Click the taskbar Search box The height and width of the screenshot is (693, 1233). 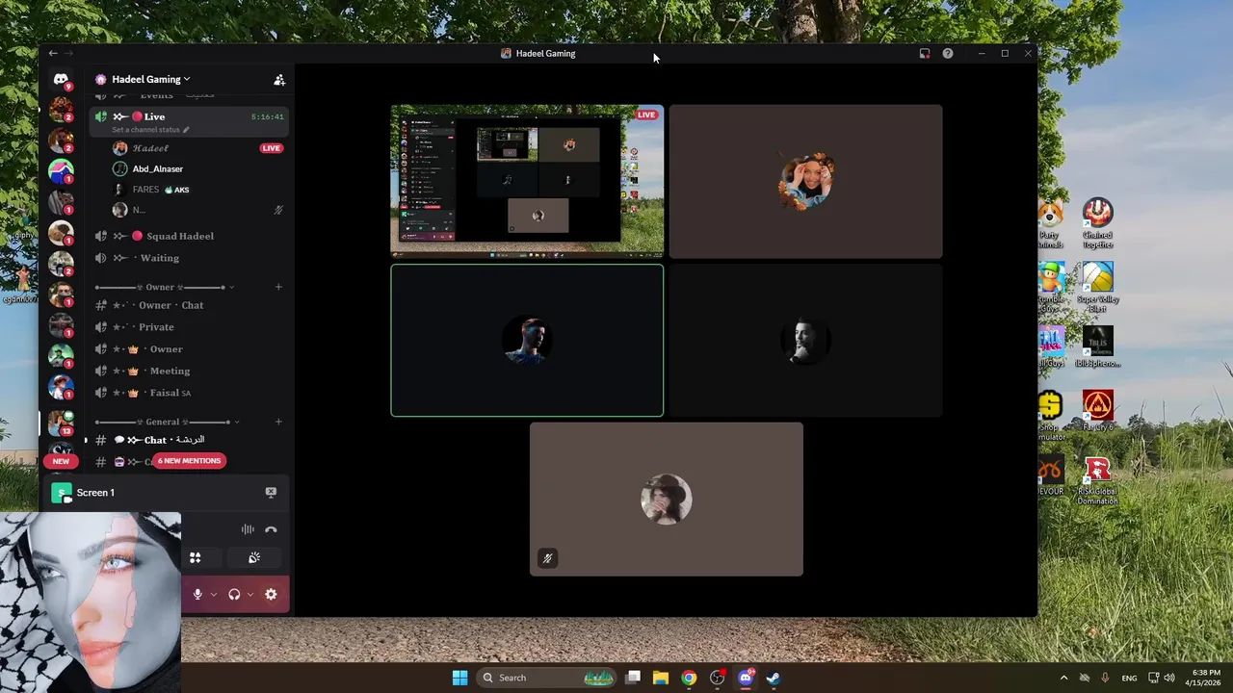(547, 678)
